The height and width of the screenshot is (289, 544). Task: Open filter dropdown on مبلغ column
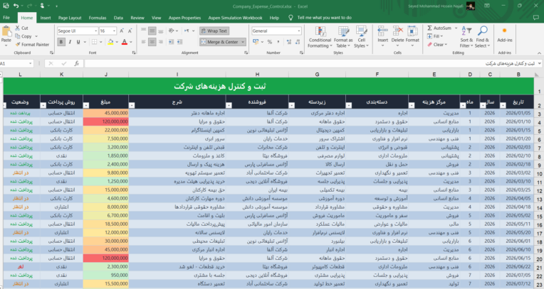86,105
